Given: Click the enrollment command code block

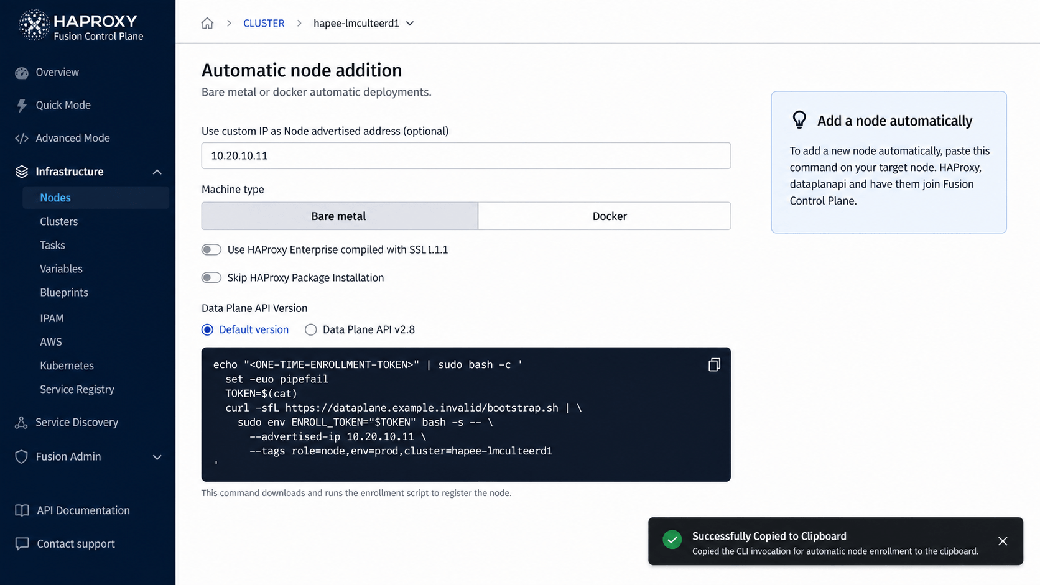Looking at the screenshot, I should click(x=466, y=415).
